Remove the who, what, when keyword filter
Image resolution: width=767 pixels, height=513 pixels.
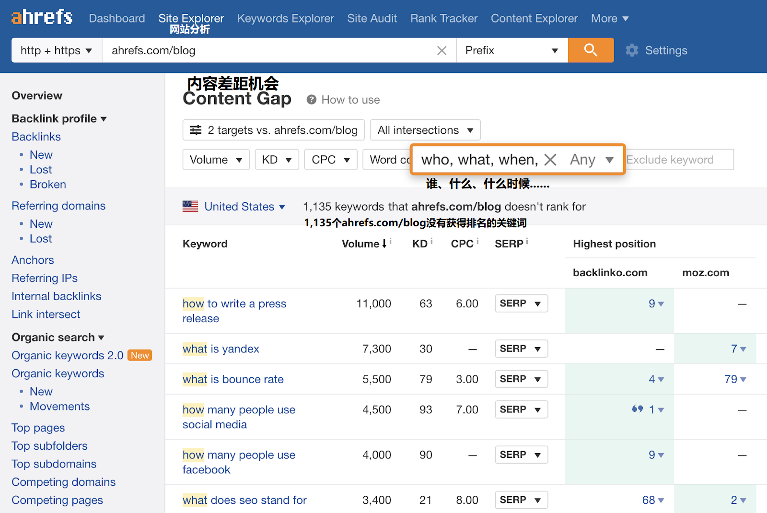[551, 160]
